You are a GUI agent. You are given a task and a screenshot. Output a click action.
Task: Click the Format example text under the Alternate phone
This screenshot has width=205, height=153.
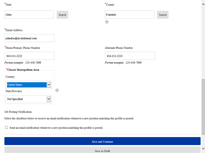point(123,63)
